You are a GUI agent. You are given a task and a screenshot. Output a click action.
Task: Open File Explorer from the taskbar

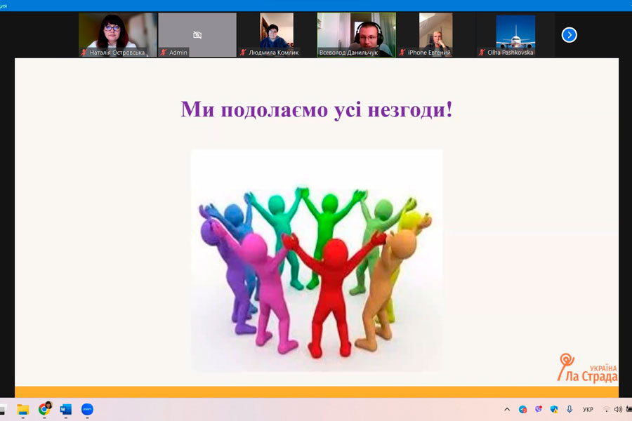coord(23,409)
